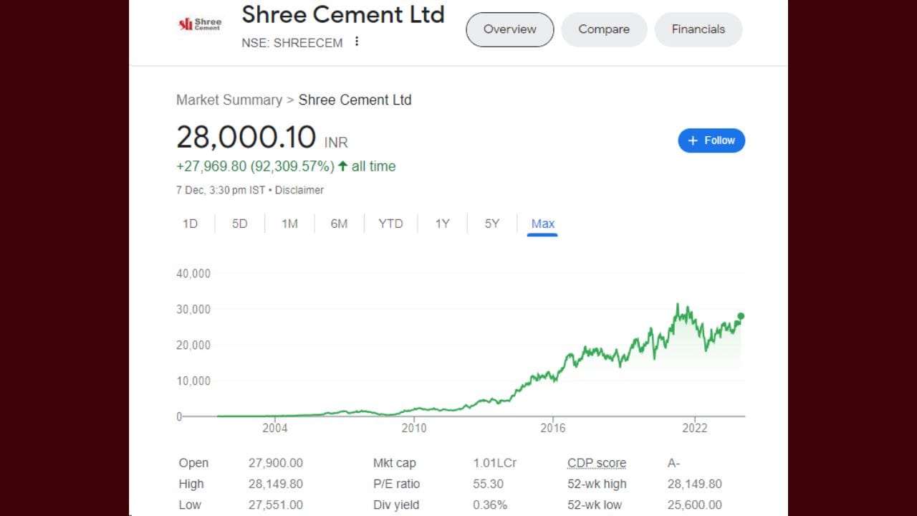Show the 1Y price chart
This screenshot has height=516, width=917.
pyautogui.click(x=442, y=224)
